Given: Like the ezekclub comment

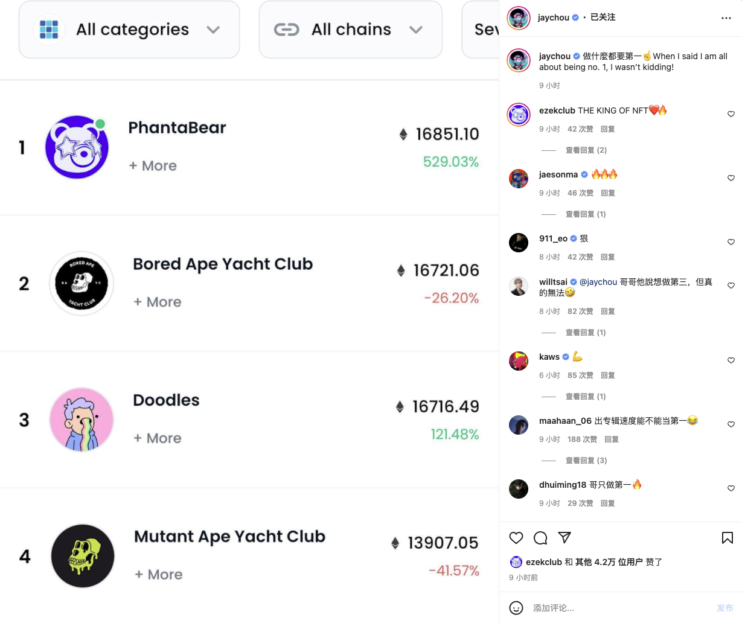Looking at the screenshot, I should coord(731,114).
